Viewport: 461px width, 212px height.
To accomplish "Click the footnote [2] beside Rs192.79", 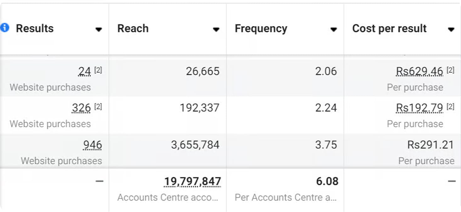I will [x=451, y=107].
